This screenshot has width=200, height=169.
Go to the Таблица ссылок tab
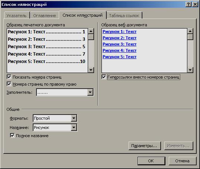coord(124,16)
